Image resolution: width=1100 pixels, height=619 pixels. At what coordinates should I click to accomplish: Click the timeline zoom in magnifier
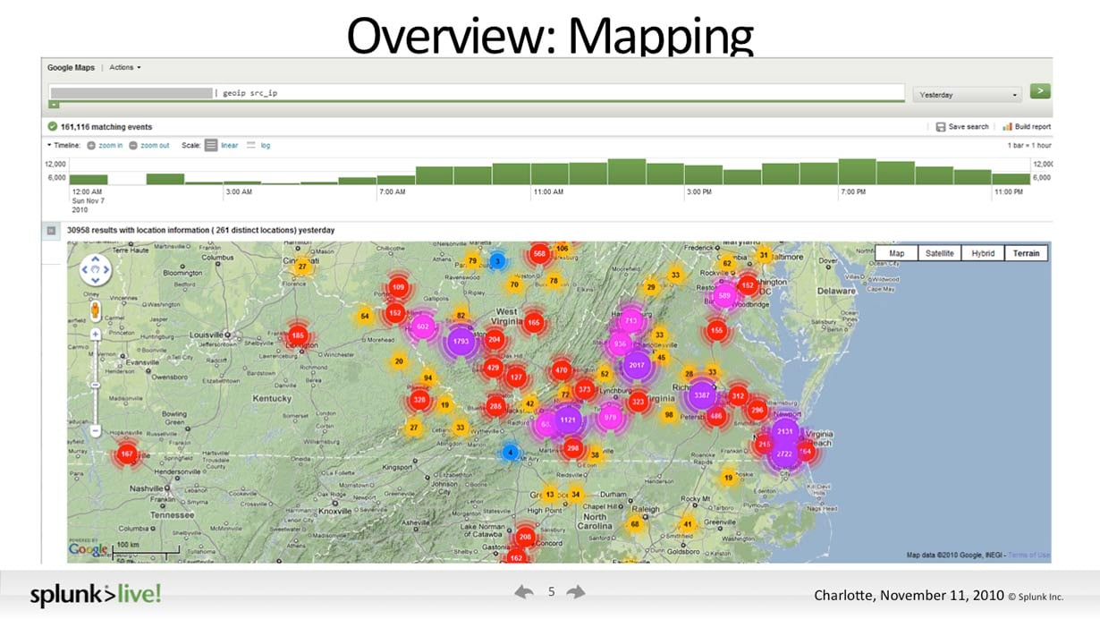[x=92, y=145]
